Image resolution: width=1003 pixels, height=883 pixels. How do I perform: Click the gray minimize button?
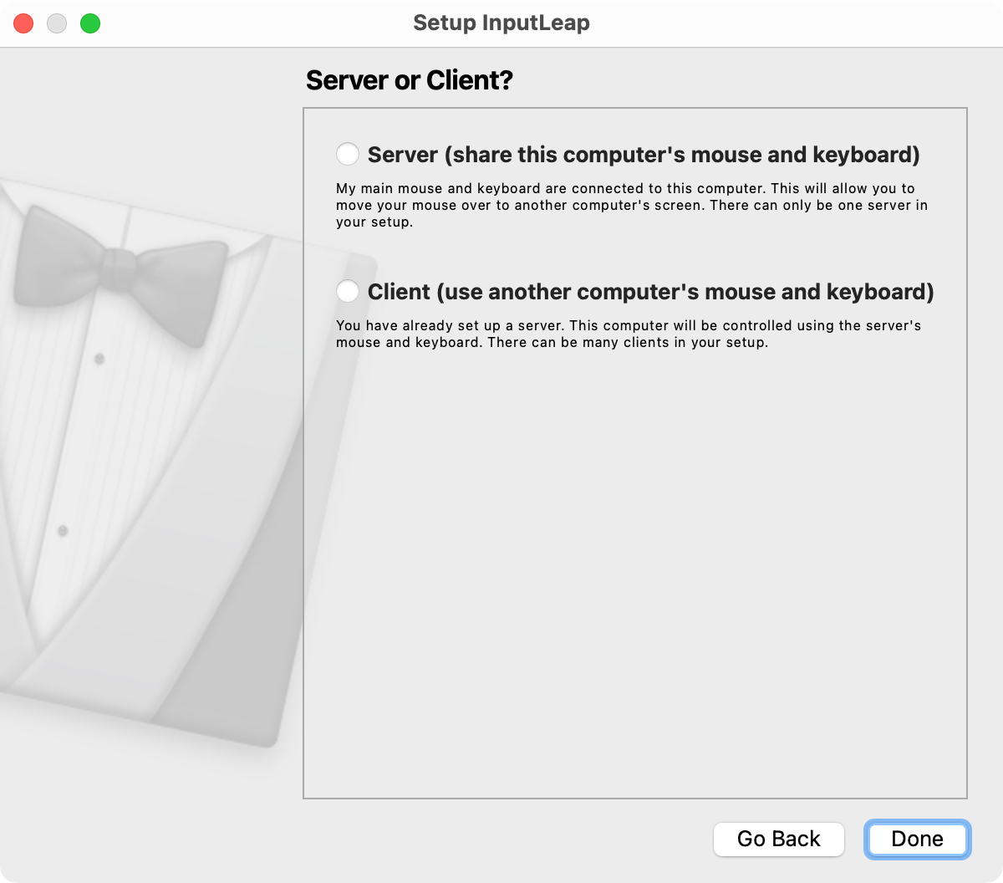pyautogui.click(x=57, y=23)
